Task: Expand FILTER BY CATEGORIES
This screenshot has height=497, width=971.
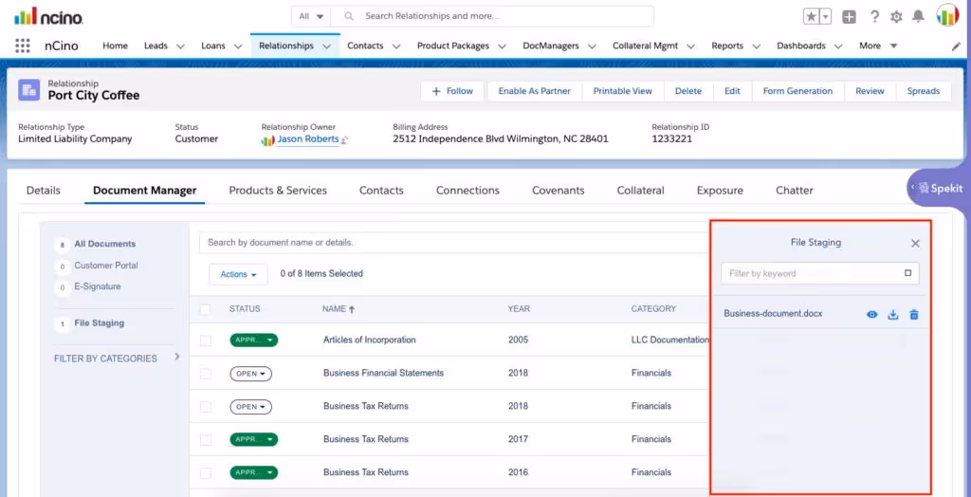Action: pyautogui.click(x=176, y=357)
